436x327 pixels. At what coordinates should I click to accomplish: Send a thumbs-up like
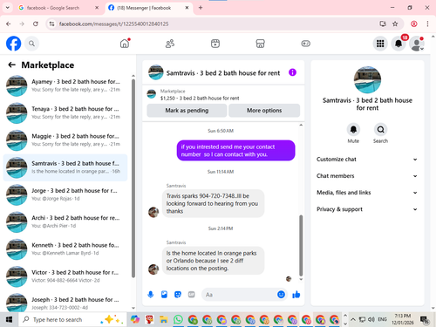(296, 295)
